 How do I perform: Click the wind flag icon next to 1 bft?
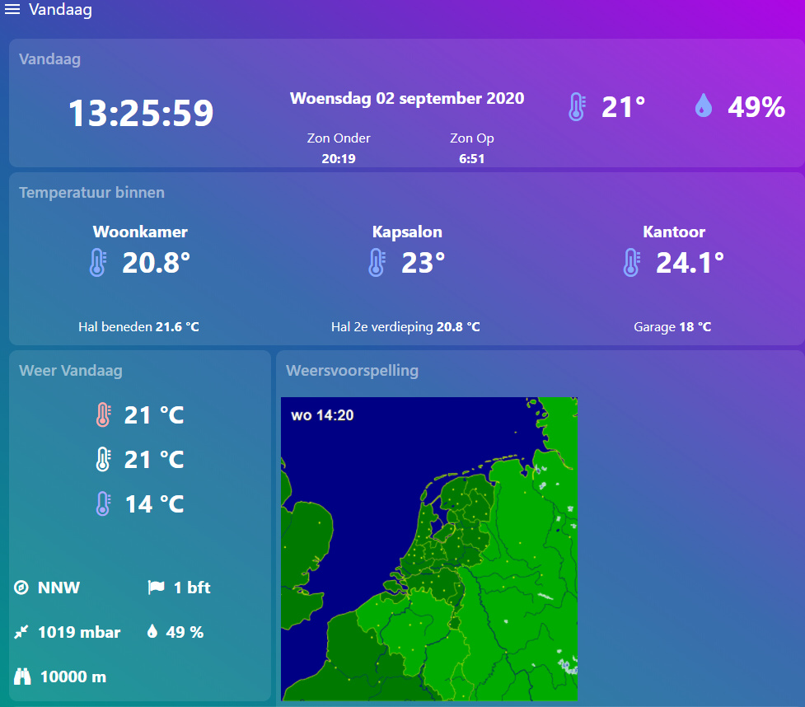pyautogui.click(x=156, y=587)
